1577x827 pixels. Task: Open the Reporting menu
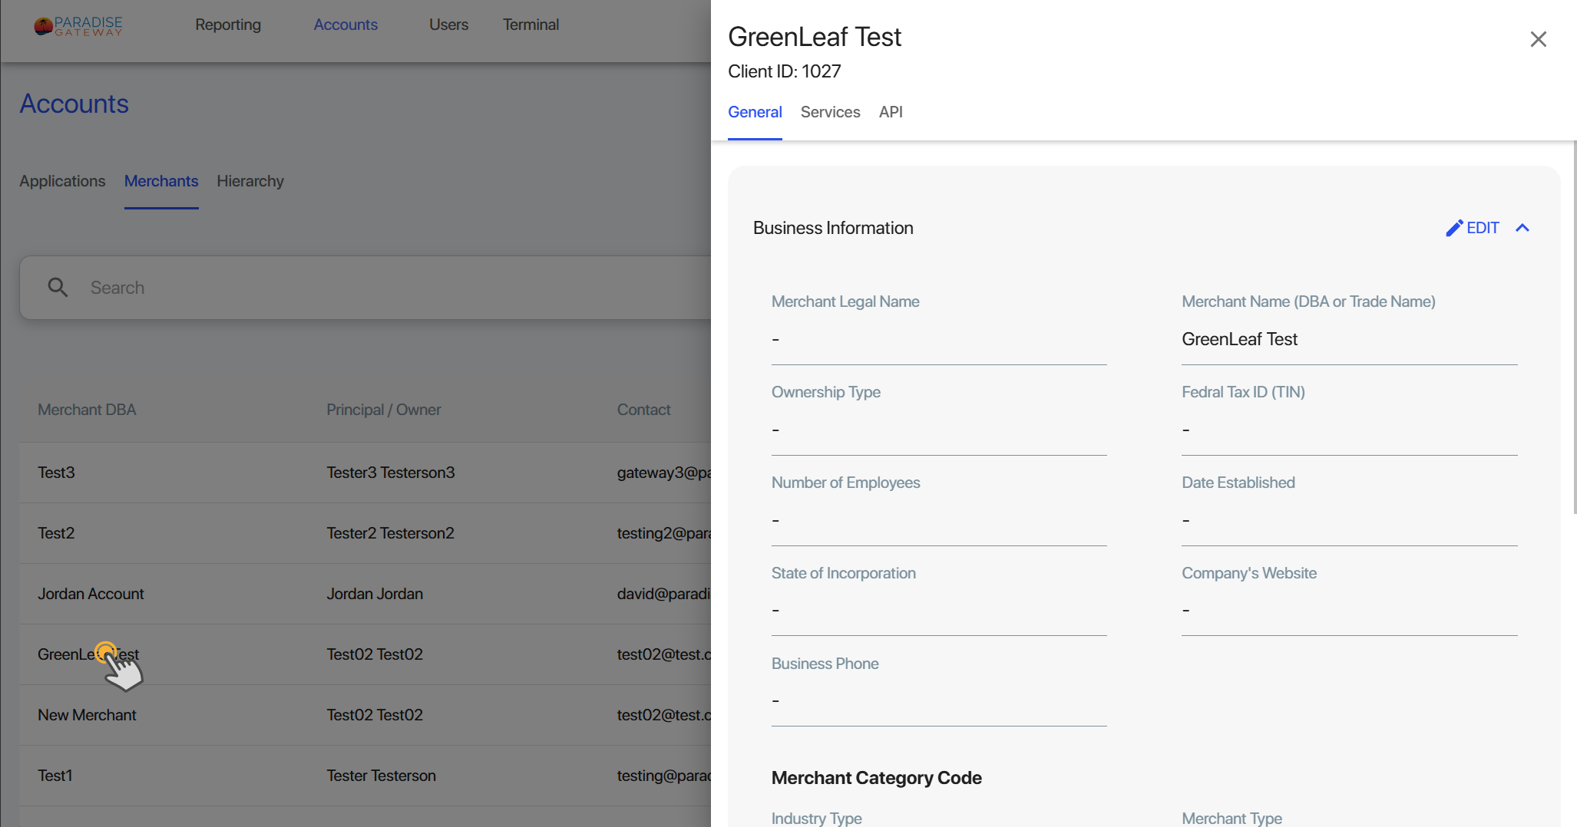coord(228,25)
